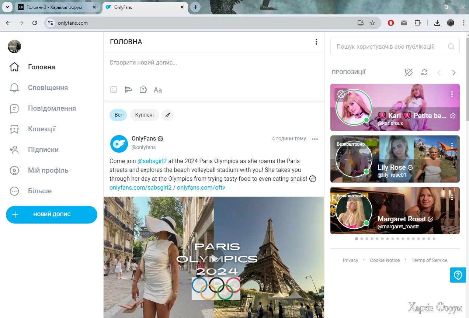Screen dimensions: 469x318
Task: Open Сповіщення bell notifications icon
Action: (14, 88)
